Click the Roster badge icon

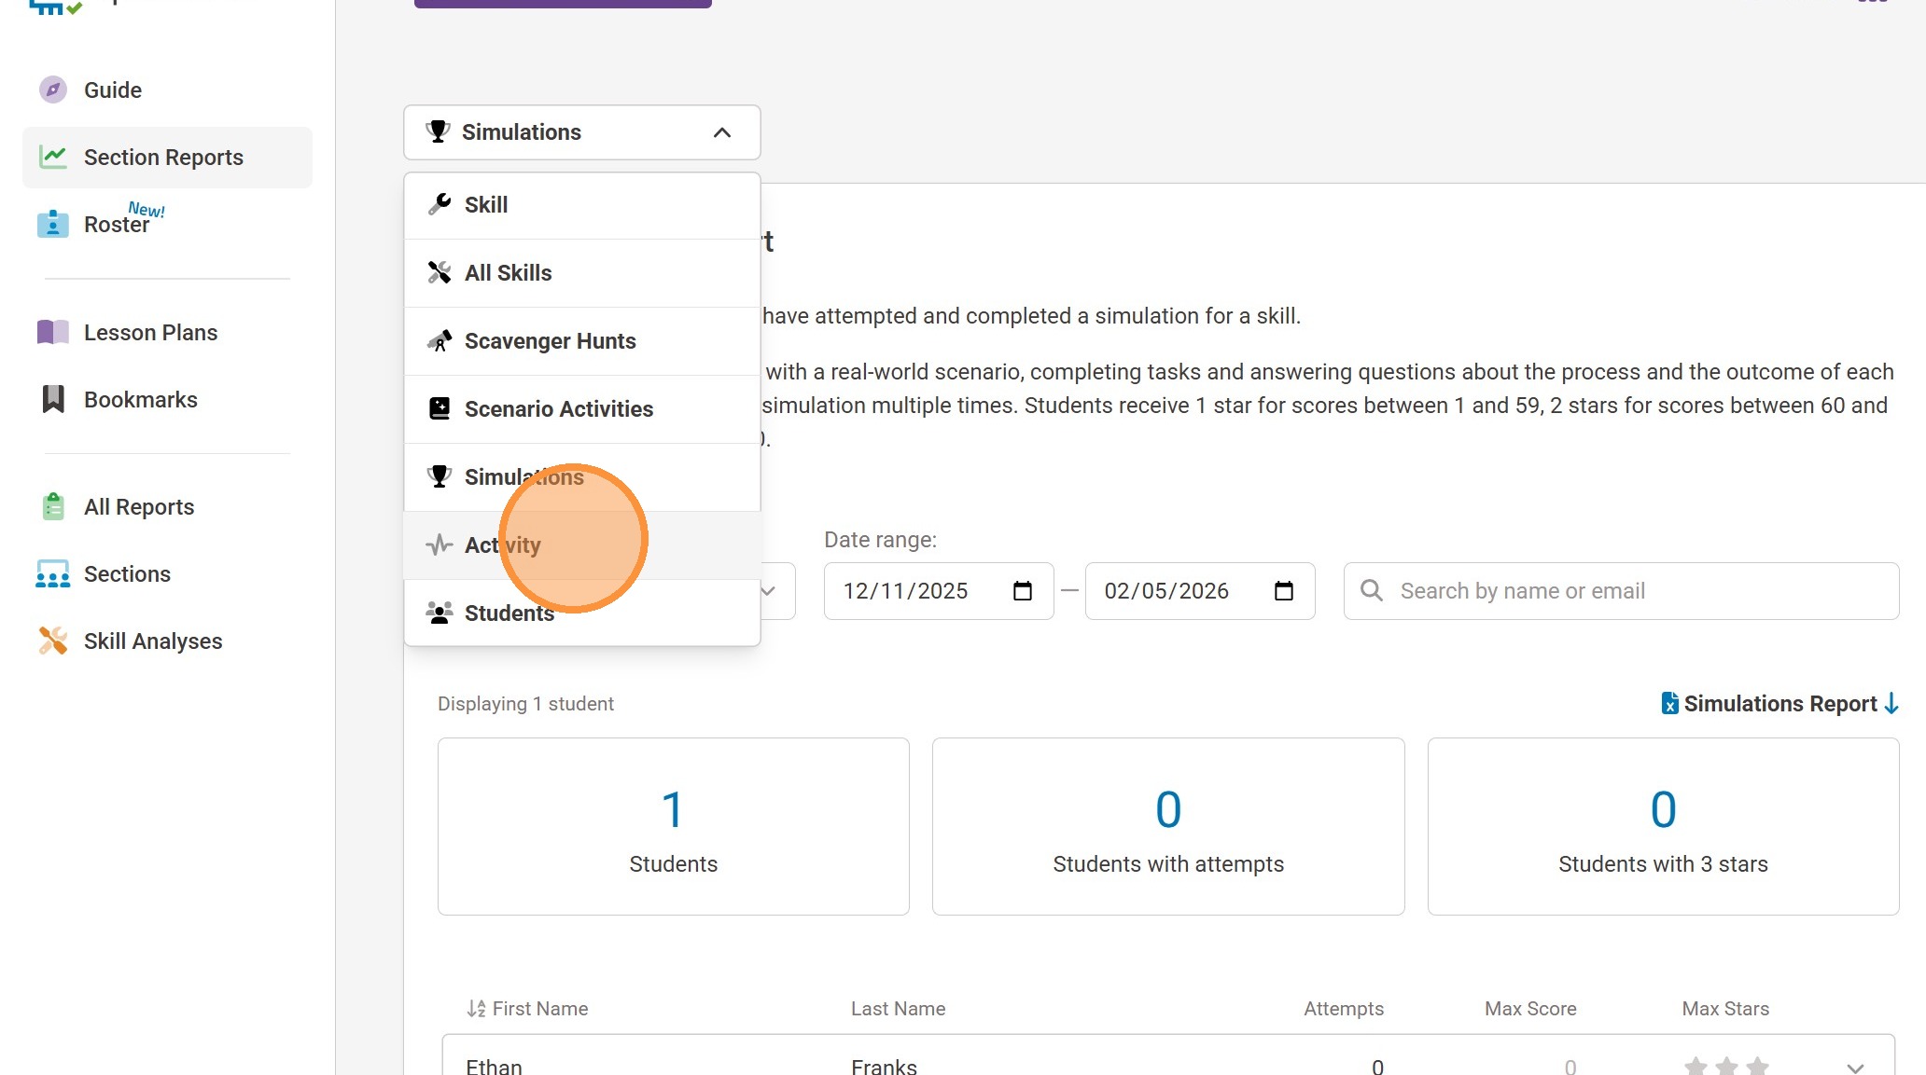(x=53, y=224)
